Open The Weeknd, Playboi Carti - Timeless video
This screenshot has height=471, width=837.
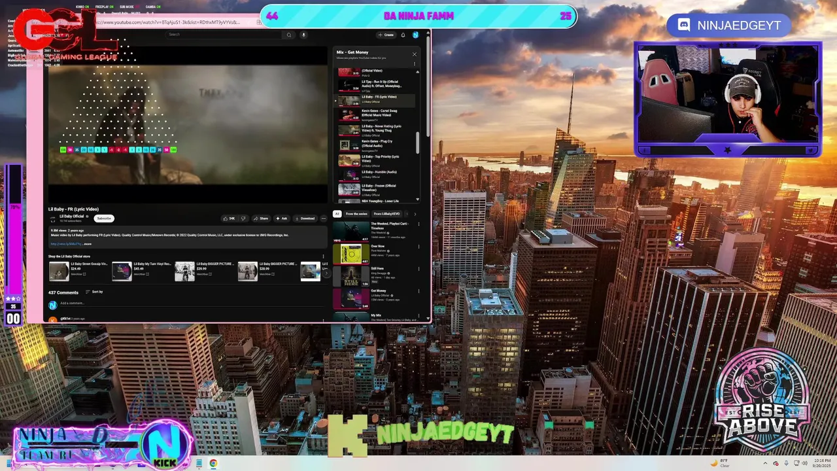374,232
